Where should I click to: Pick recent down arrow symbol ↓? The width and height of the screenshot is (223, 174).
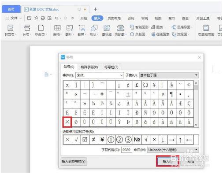click(163, 140)
